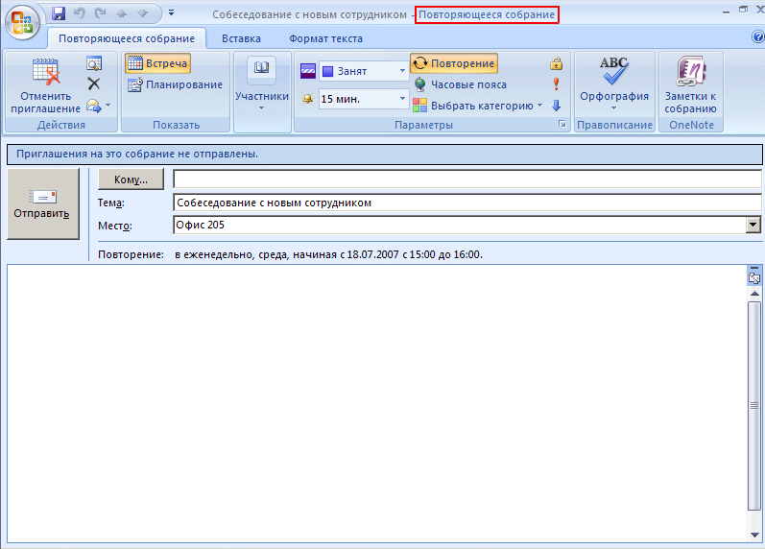The image size is (765, 549).
Task: Run the Орфография spell check
Action: [x=614, y=84]
